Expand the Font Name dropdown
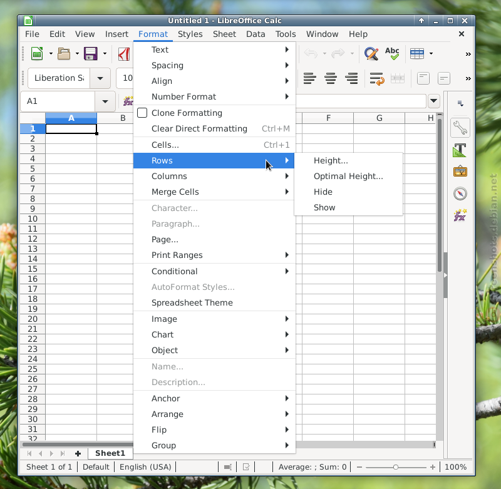Viewport: 501px width, 489px height. point(100,78)
